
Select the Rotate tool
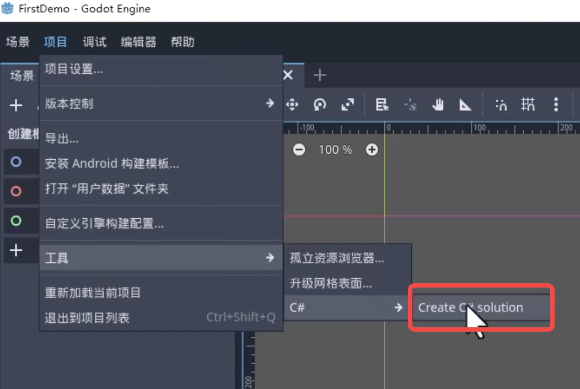coord(320,104)
